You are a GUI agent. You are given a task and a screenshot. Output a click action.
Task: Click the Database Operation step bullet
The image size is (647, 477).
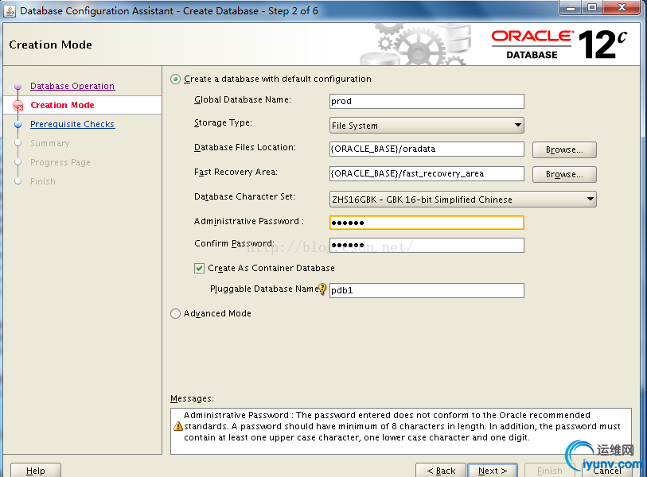18,87
